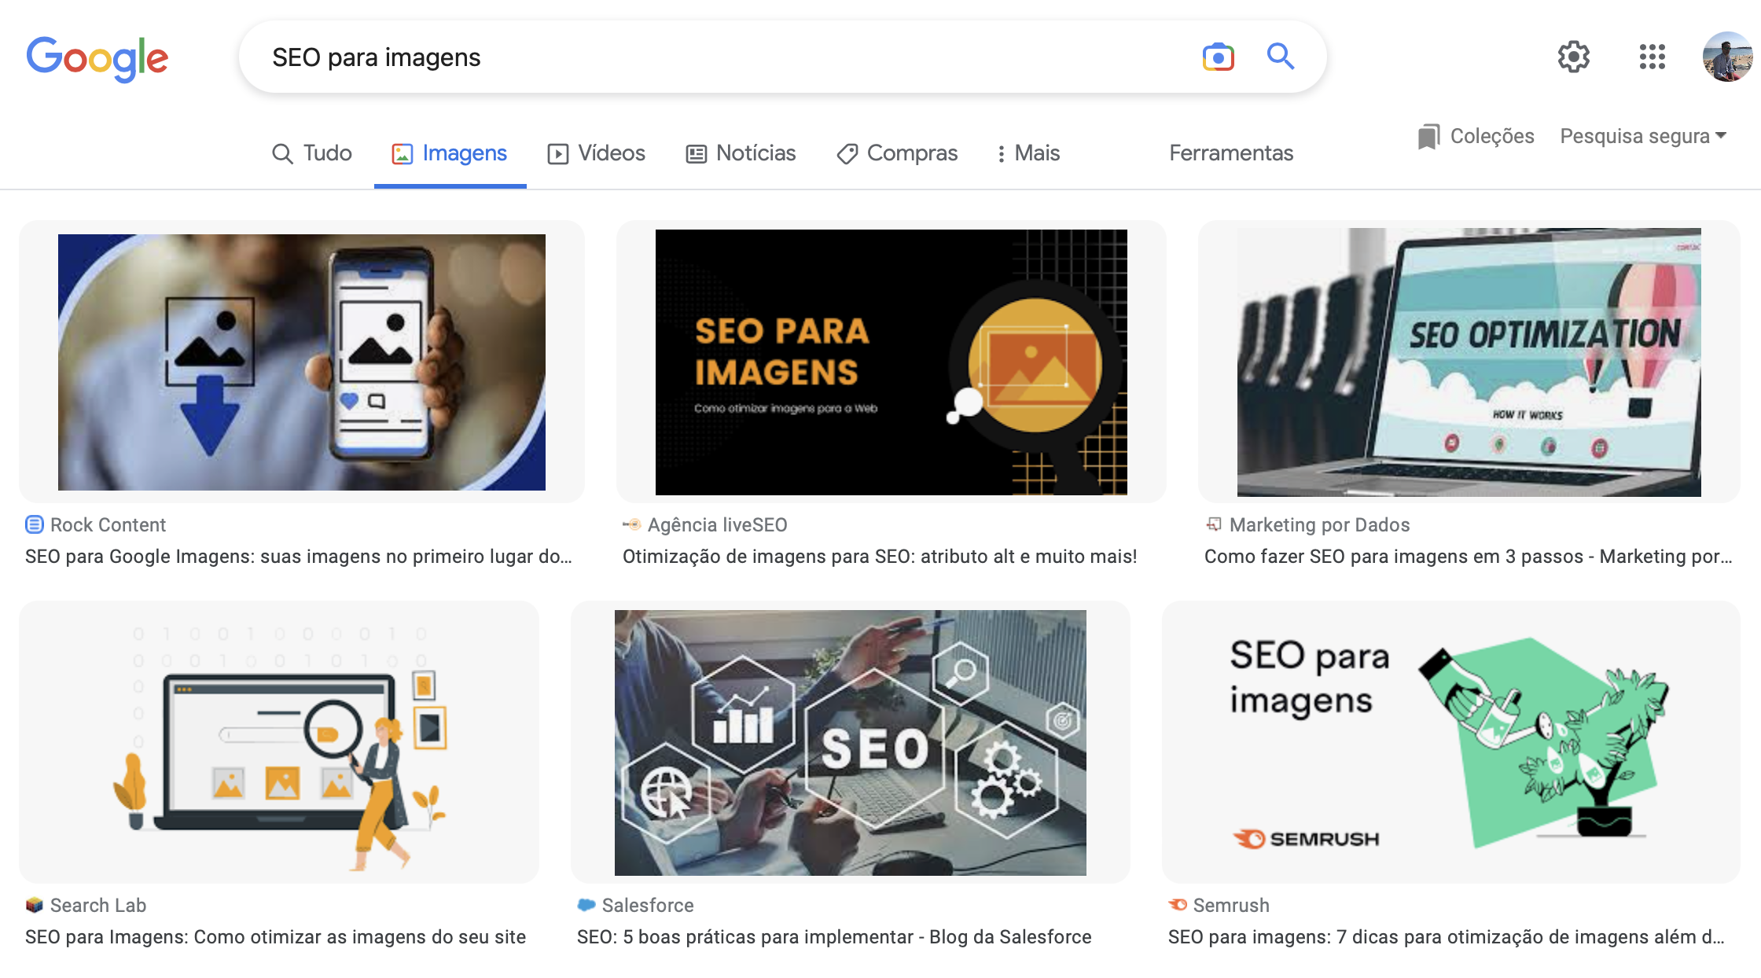The height and width of the screenshot is (978, 1761).
Task: Open settings gear icon
Action: click(x=1574, y=57)
